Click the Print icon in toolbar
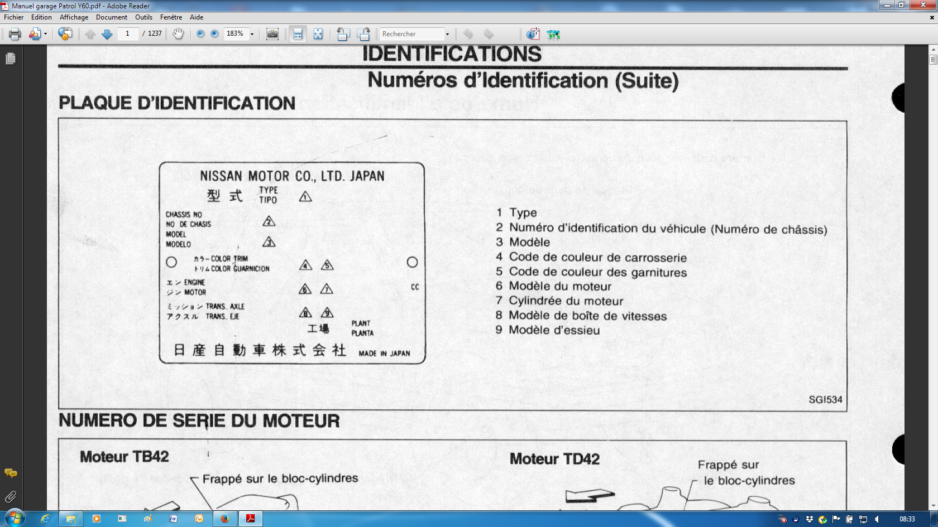The image size is (938, 527). tap(15, 34)
